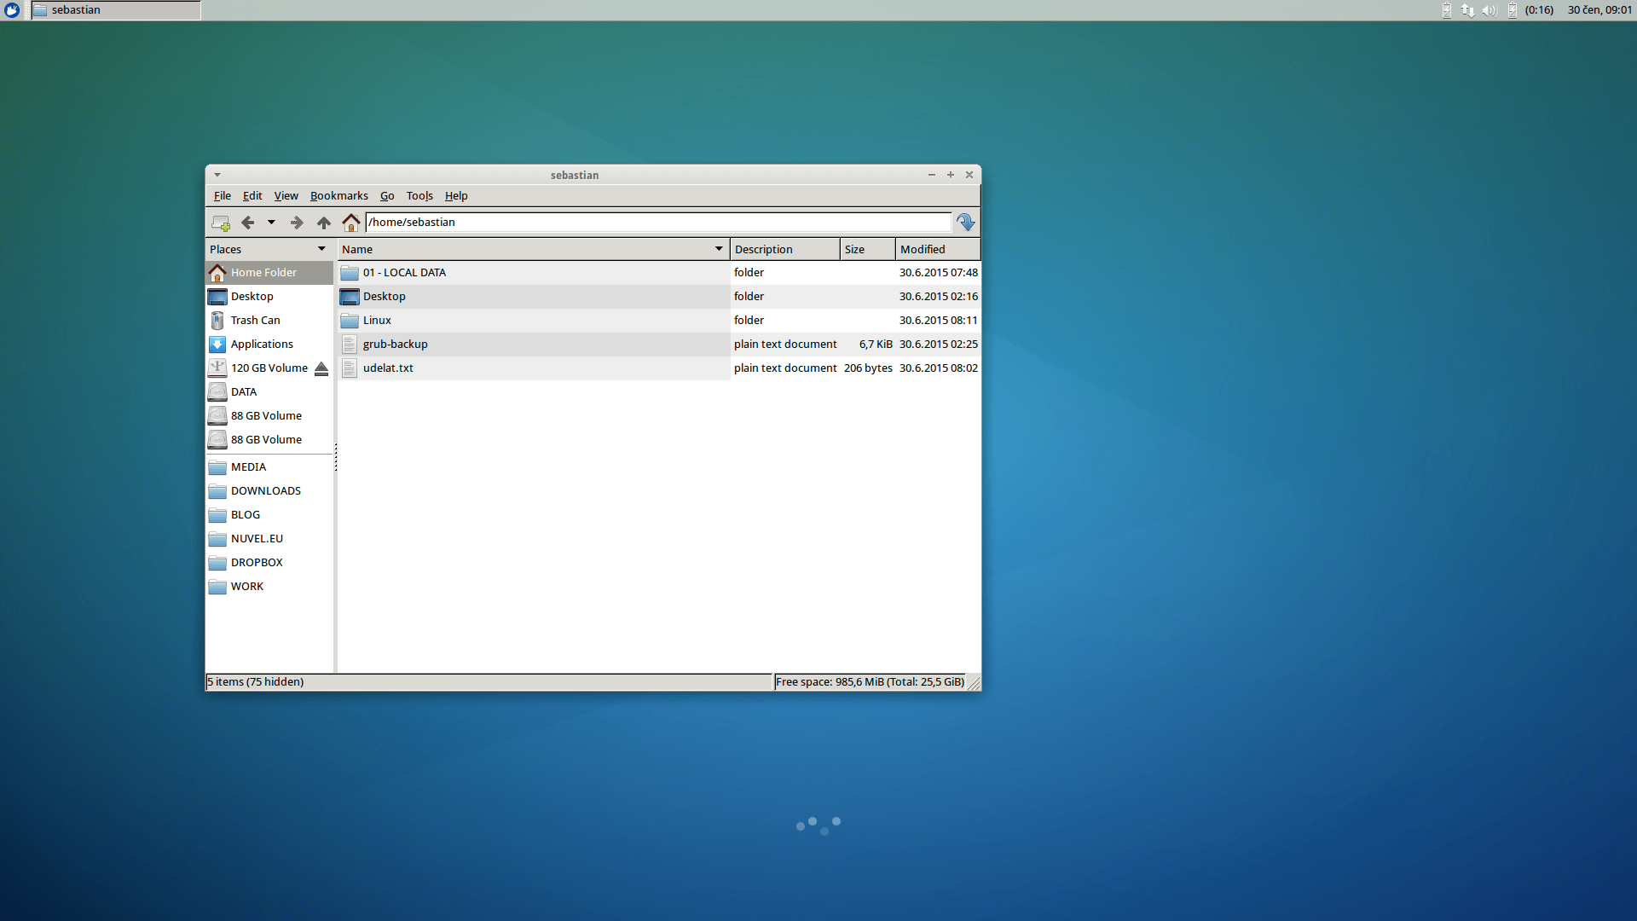Open the File menu
This screenshot has height=921, width=1637.
223,196
